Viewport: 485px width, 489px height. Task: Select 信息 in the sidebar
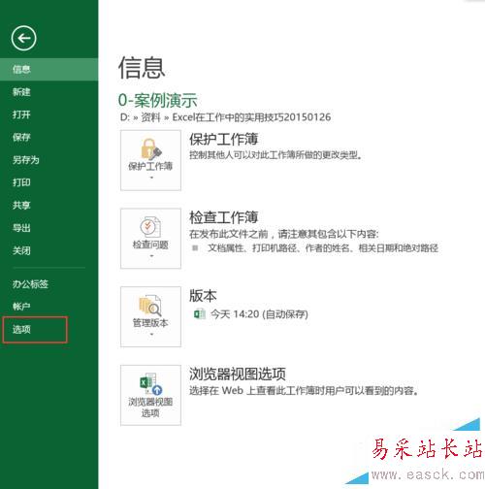click(48, 69)
